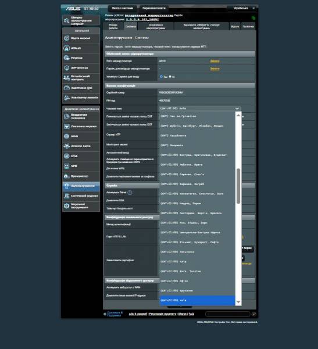Click the green status icon top right
This screenshot has width=318, height=349.
click(x=253, y=17)
